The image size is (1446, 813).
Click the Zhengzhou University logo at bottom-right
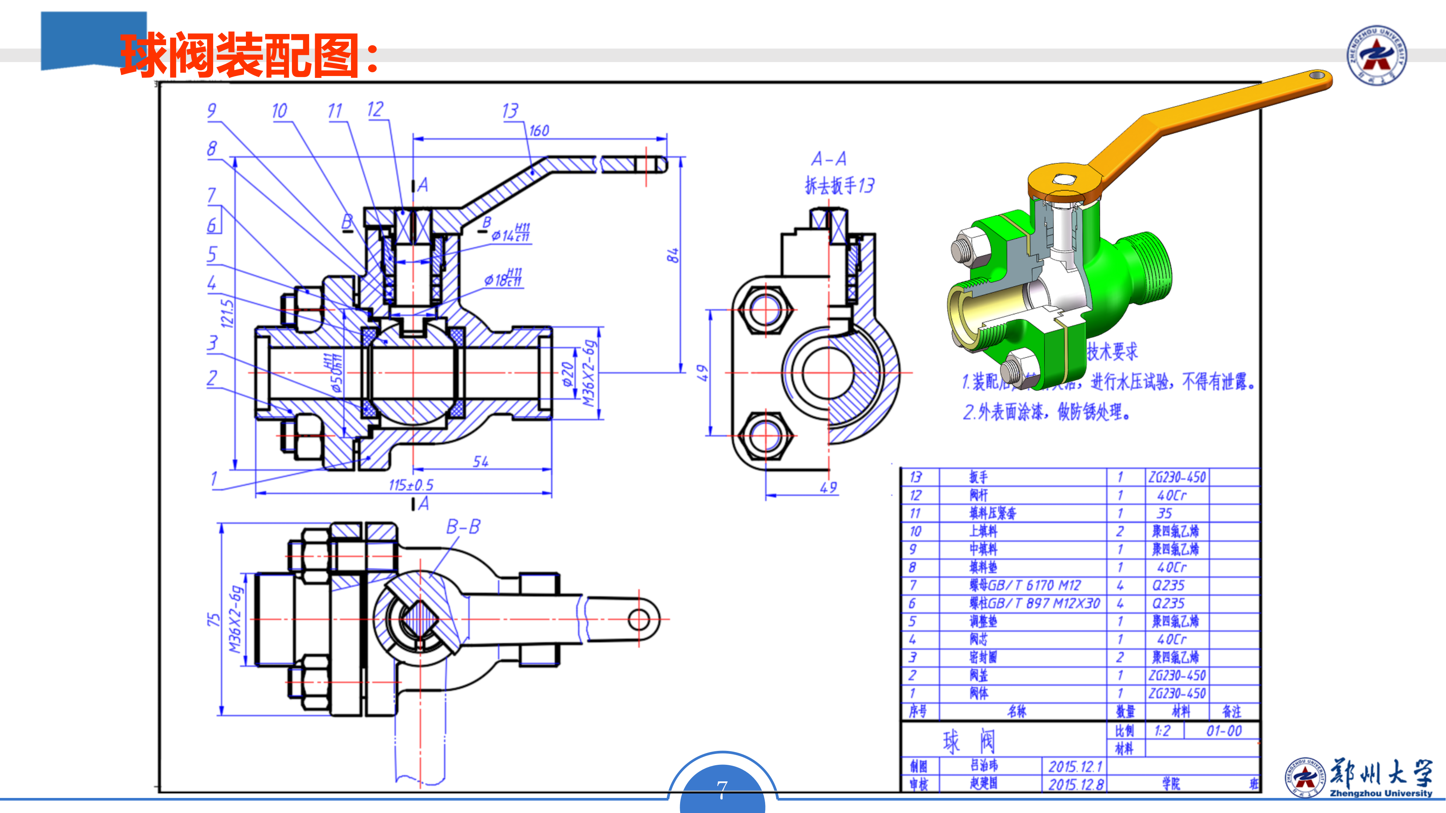click(x=1358, y=777)
